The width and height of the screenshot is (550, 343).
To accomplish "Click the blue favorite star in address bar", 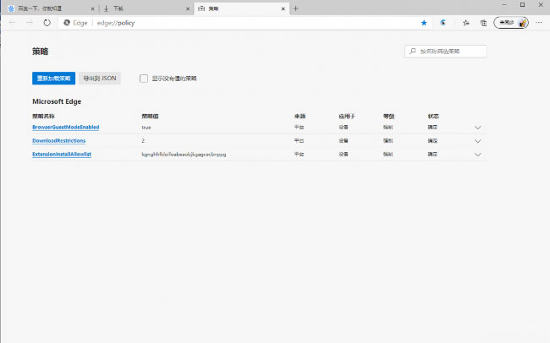I will (x=424, y=23).
